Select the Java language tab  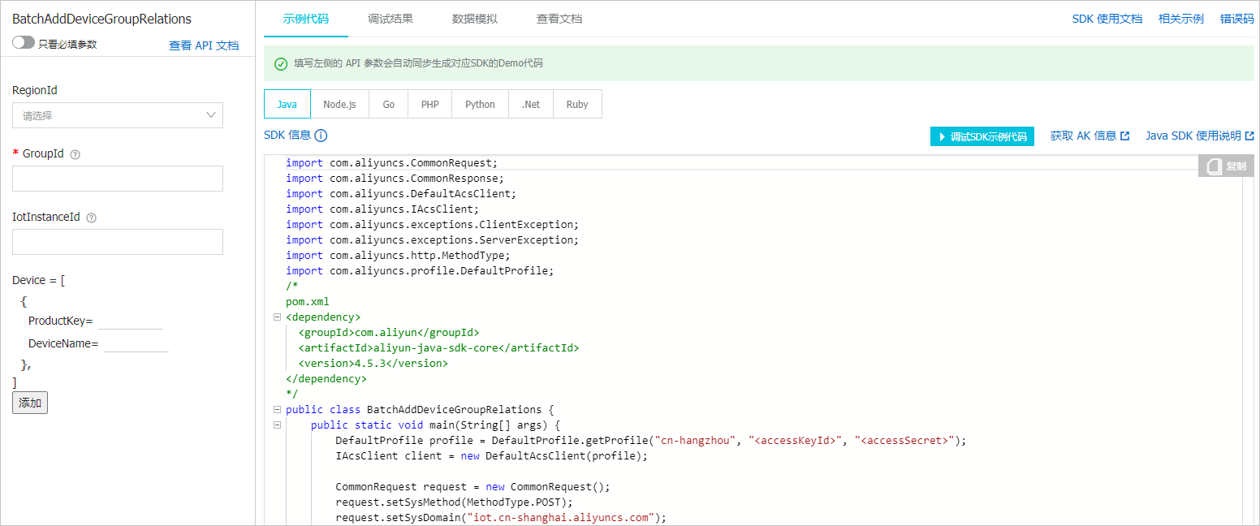287,104
